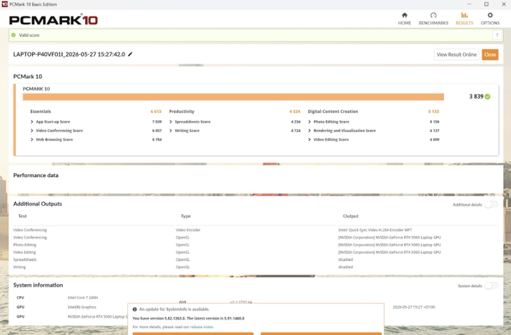
Task: Click the info icon in update notice
Action: point(135,309)
